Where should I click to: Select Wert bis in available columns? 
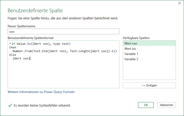point(149,49)
